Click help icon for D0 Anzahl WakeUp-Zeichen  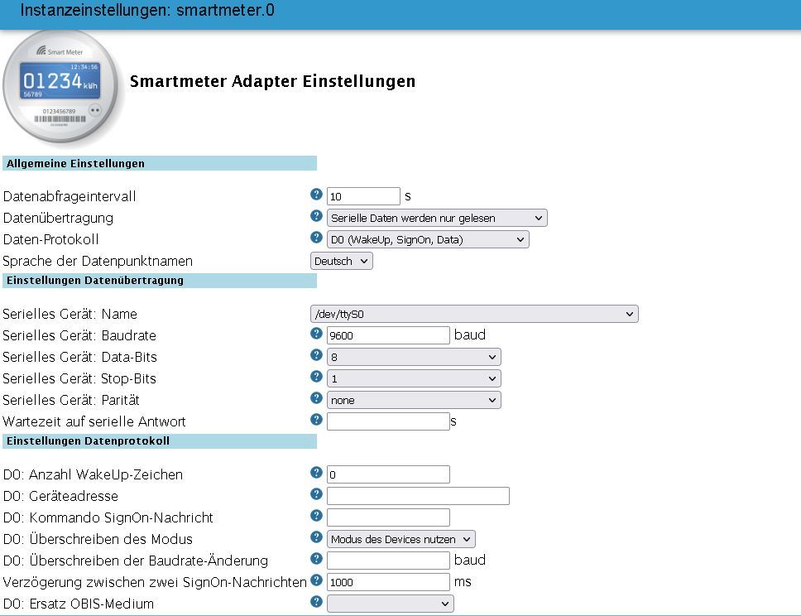pos(316,473)
